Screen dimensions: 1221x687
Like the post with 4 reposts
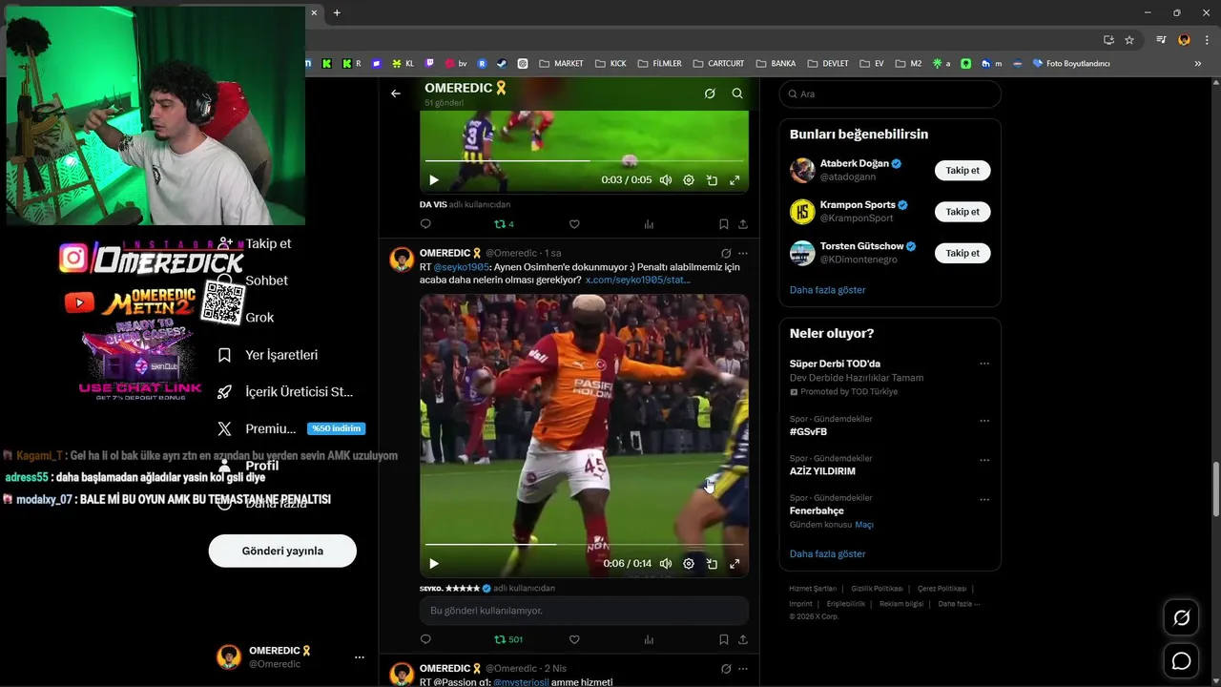click(x=574, y=224)
